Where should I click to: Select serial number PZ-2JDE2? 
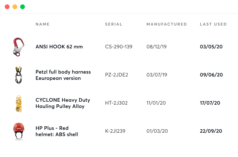[x=117, y=75]
